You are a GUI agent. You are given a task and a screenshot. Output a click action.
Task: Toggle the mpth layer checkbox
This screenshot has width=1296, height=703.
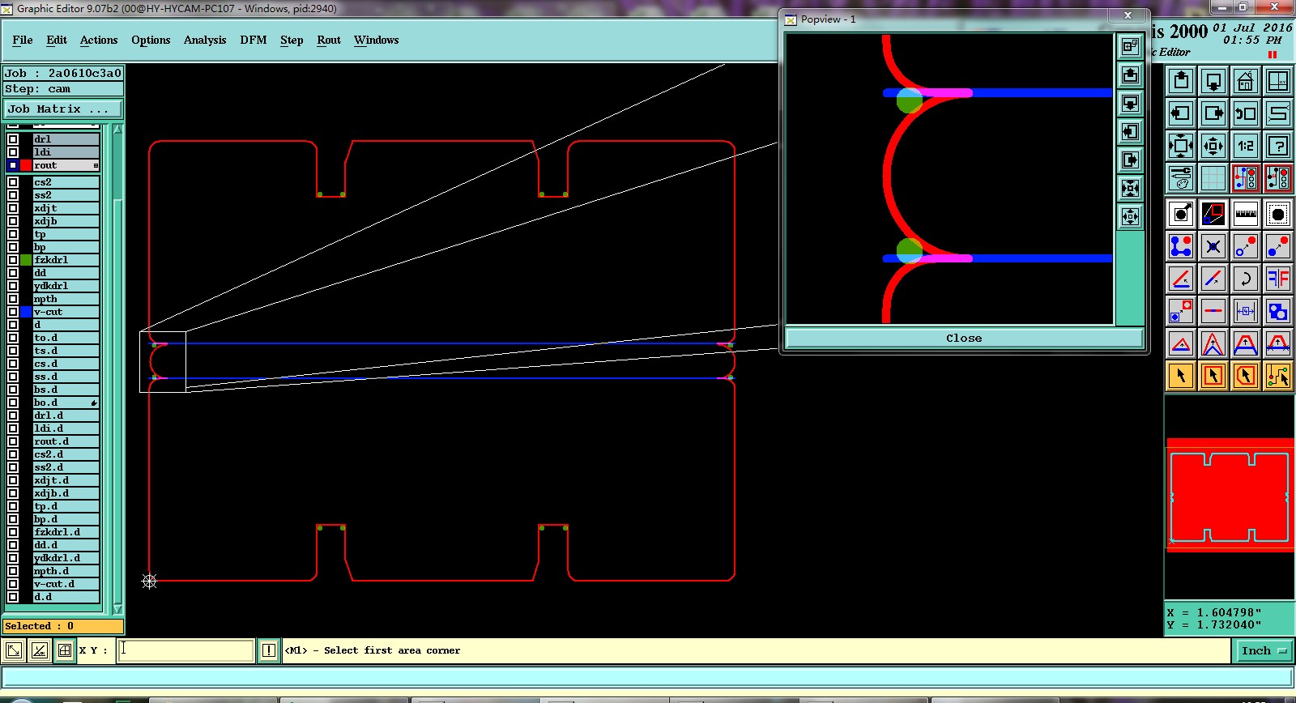pyautogui.click(x=13, y=299)
